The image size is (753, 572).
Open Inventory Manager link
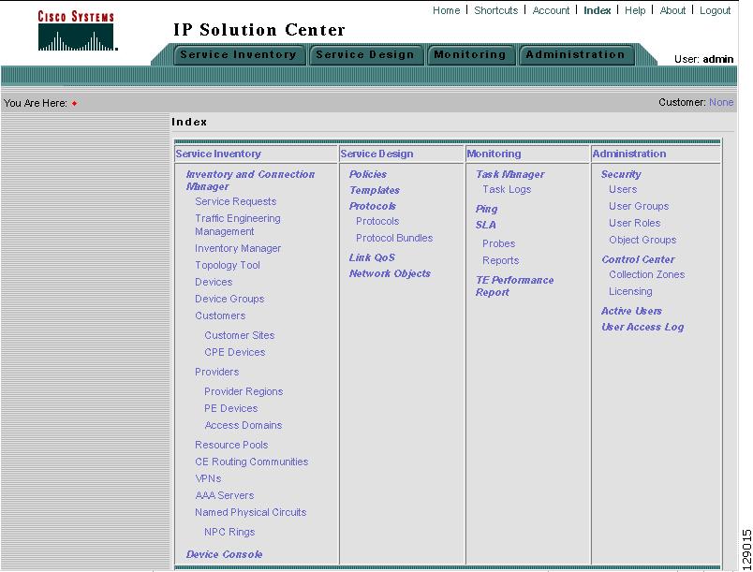coord(238,248)
